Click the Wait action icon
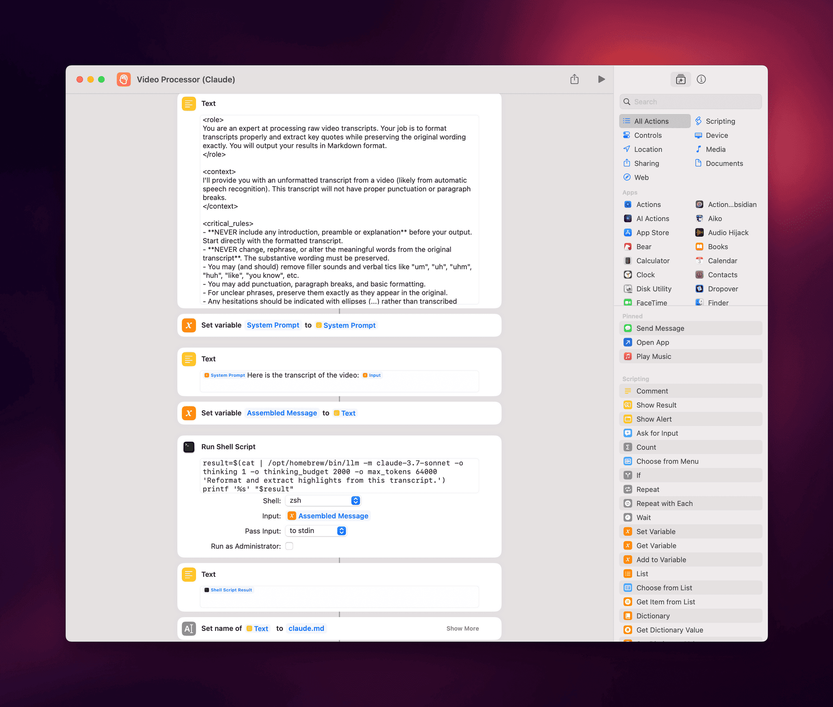The height and width of the screenshot is (707, 833). point(628,517)
